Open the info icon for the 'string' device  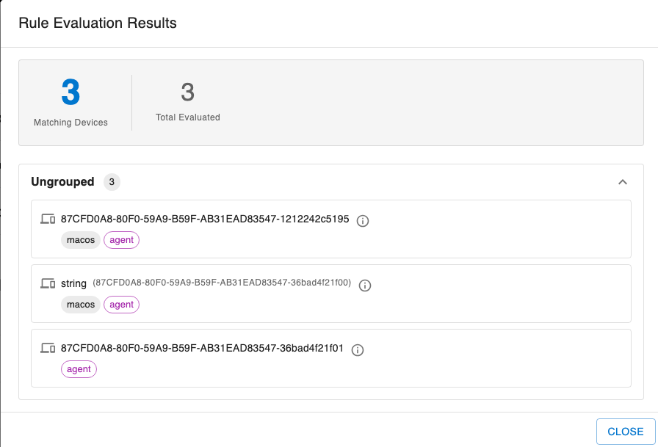pos(365,285)
